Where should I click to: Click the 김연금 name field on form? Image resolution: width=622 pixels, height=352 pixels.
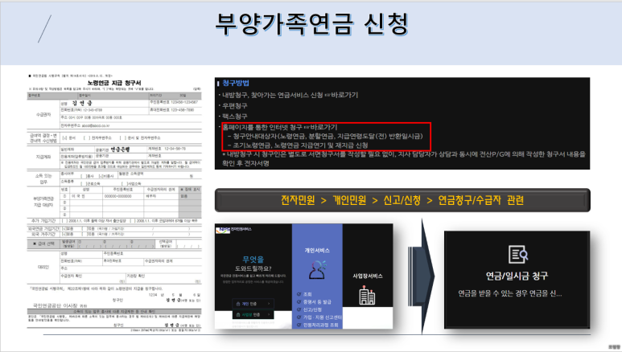point(82,103)
